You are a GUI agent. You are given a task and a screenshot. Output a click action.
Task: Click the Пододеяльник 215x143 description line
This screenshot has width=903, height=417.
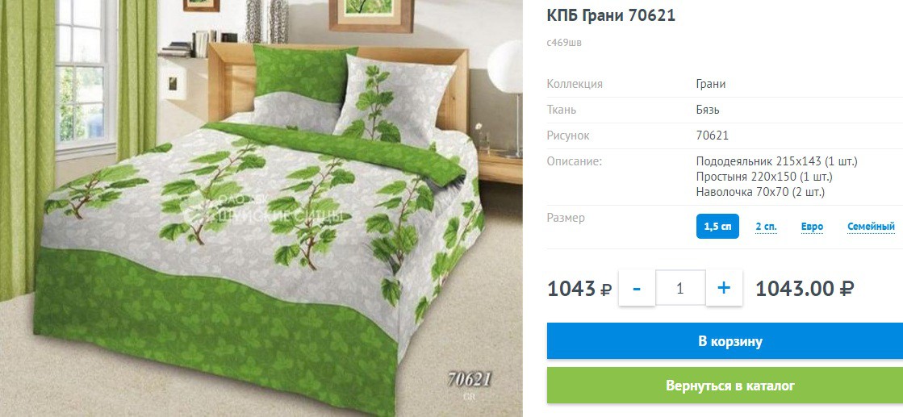777,161
